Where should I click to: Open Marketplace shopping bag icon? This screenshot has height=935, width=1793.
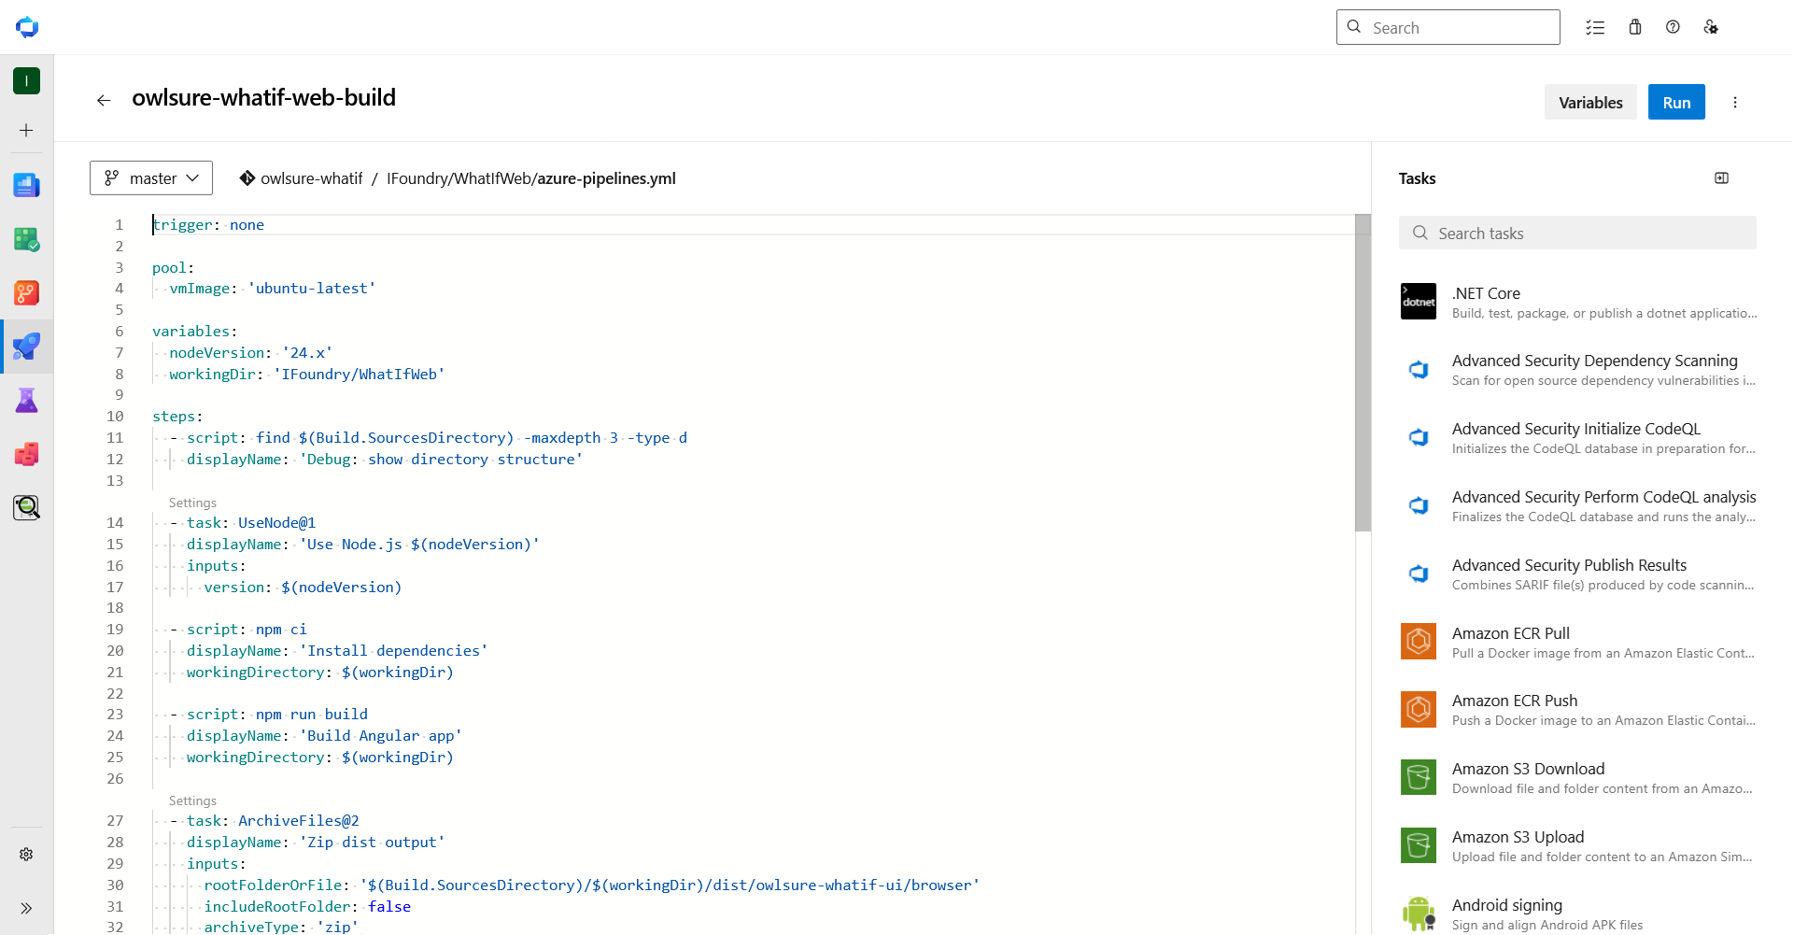click(1635, 27)
